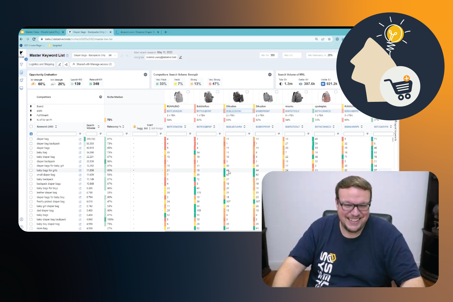
Task: Click the browser forward arrow
Action: (27, 39)
